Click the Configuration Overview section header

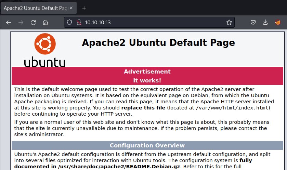pos(147,145)
